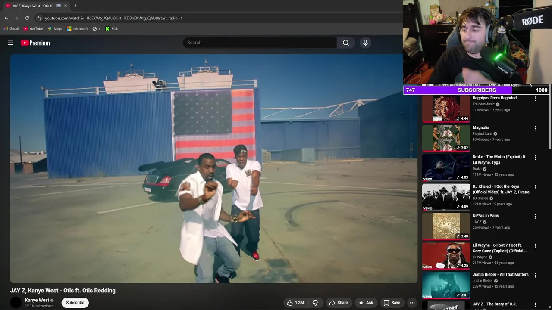552x310 pixels.
Task: Open the Kanye West channel name link
Action: (37, 300)
